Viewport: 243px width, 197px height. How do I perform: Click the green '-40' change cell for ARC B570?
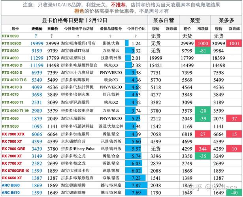pos(234,193)
